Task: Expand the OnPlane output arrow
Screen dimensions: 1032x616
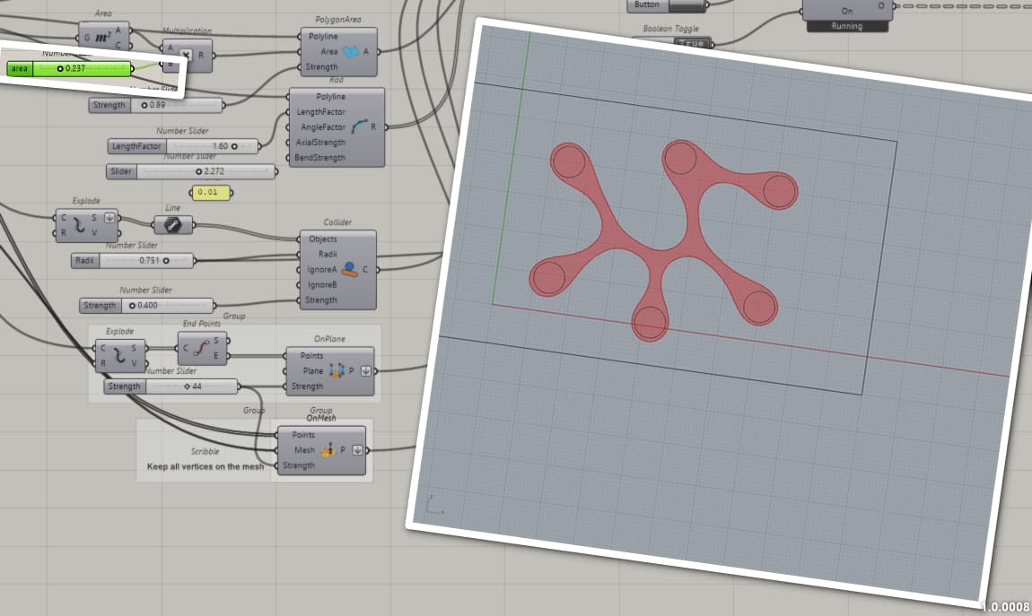Action: 366,371
